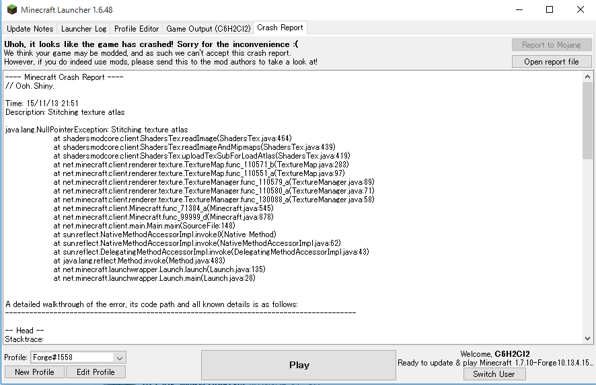Maximize the Minecraft Launcher window
This screenshot has height=385, width=596.
[x=550, y=9]
